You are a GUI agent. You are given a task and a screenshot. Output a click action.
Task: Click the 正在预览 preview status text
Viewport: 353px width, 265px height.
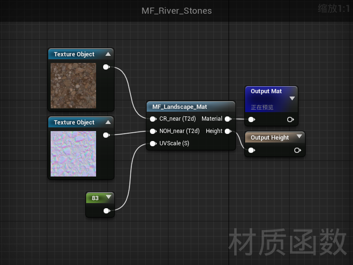tap(262, 107)
